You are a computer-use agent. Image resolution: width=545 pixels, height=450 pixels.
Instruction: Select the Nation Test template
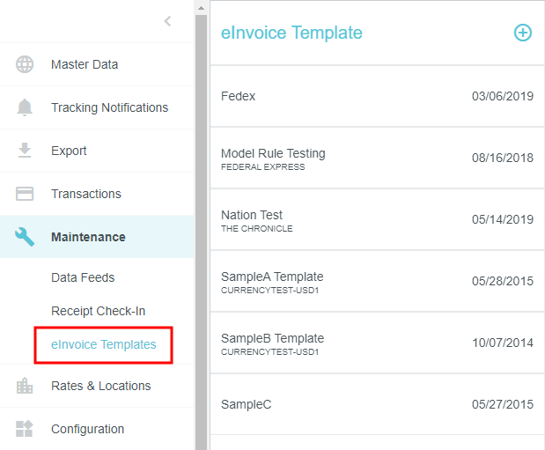tap(376, 219)
